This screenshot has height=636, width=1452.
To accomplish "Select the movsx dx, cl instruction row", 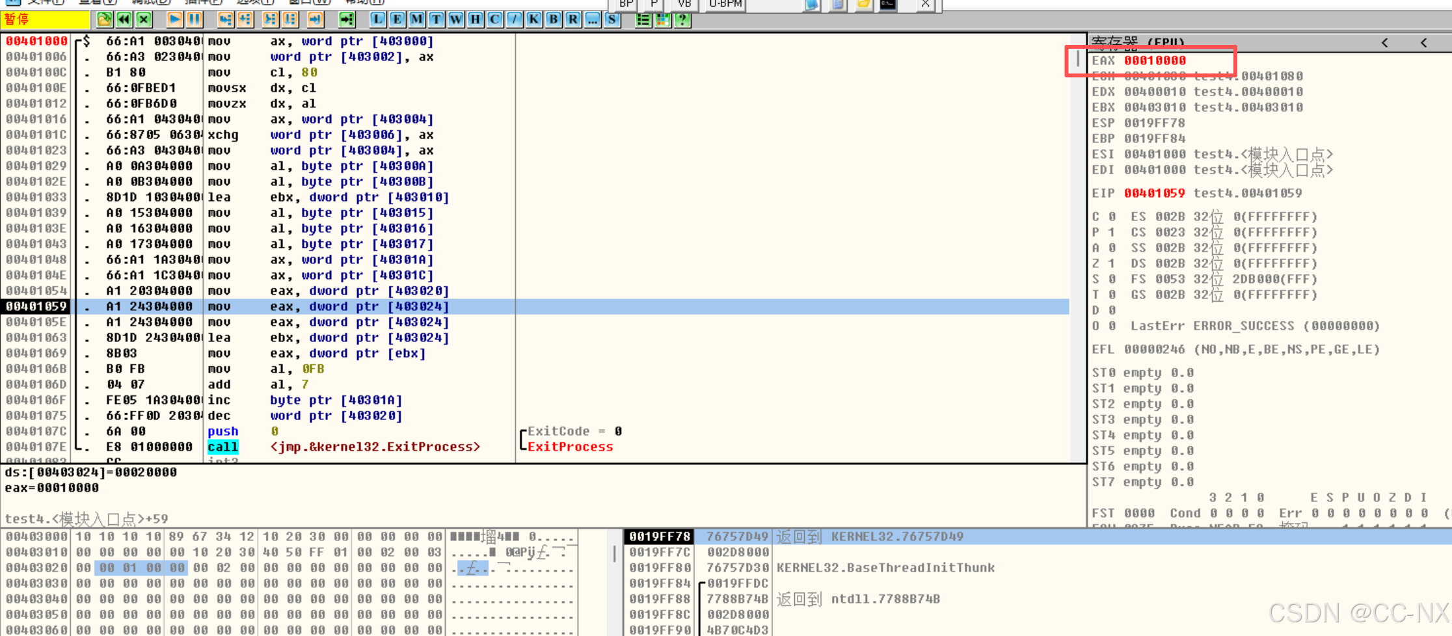I will pos(537,88).
